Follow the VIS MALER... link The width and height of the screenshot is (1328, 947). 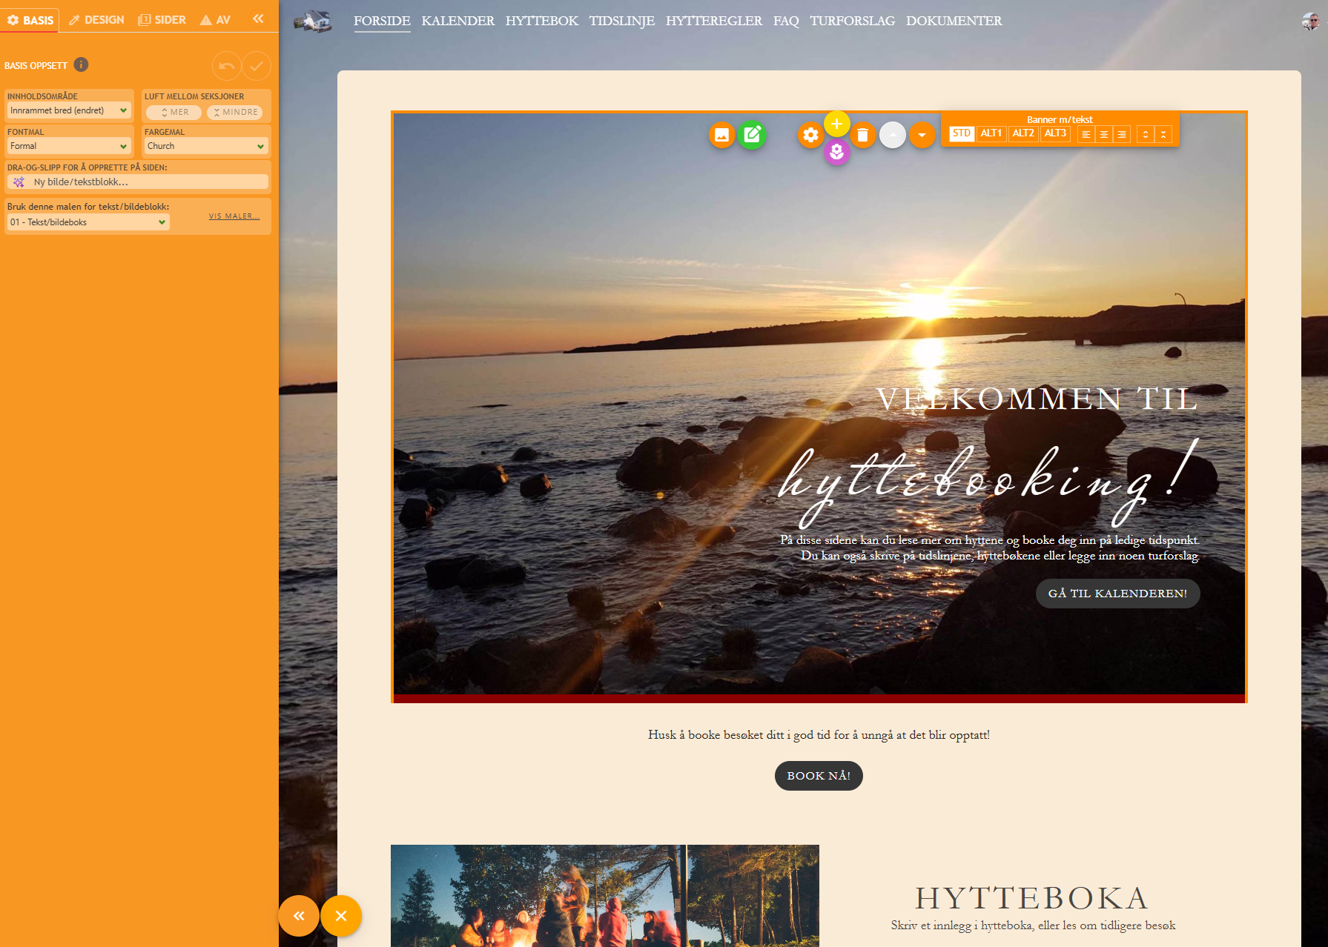click(x=234, y=216)
